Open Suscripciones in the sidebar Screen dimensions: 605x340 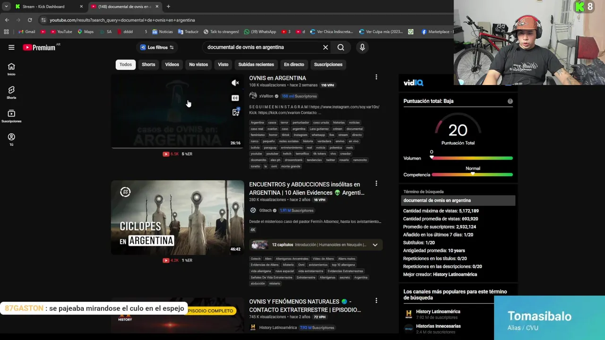click(x=11, y=116)
